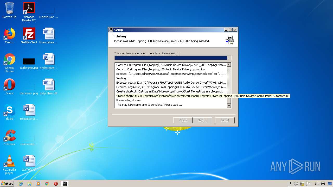Open the Recycle Bin desktop icon

click(x=9, y=10)
